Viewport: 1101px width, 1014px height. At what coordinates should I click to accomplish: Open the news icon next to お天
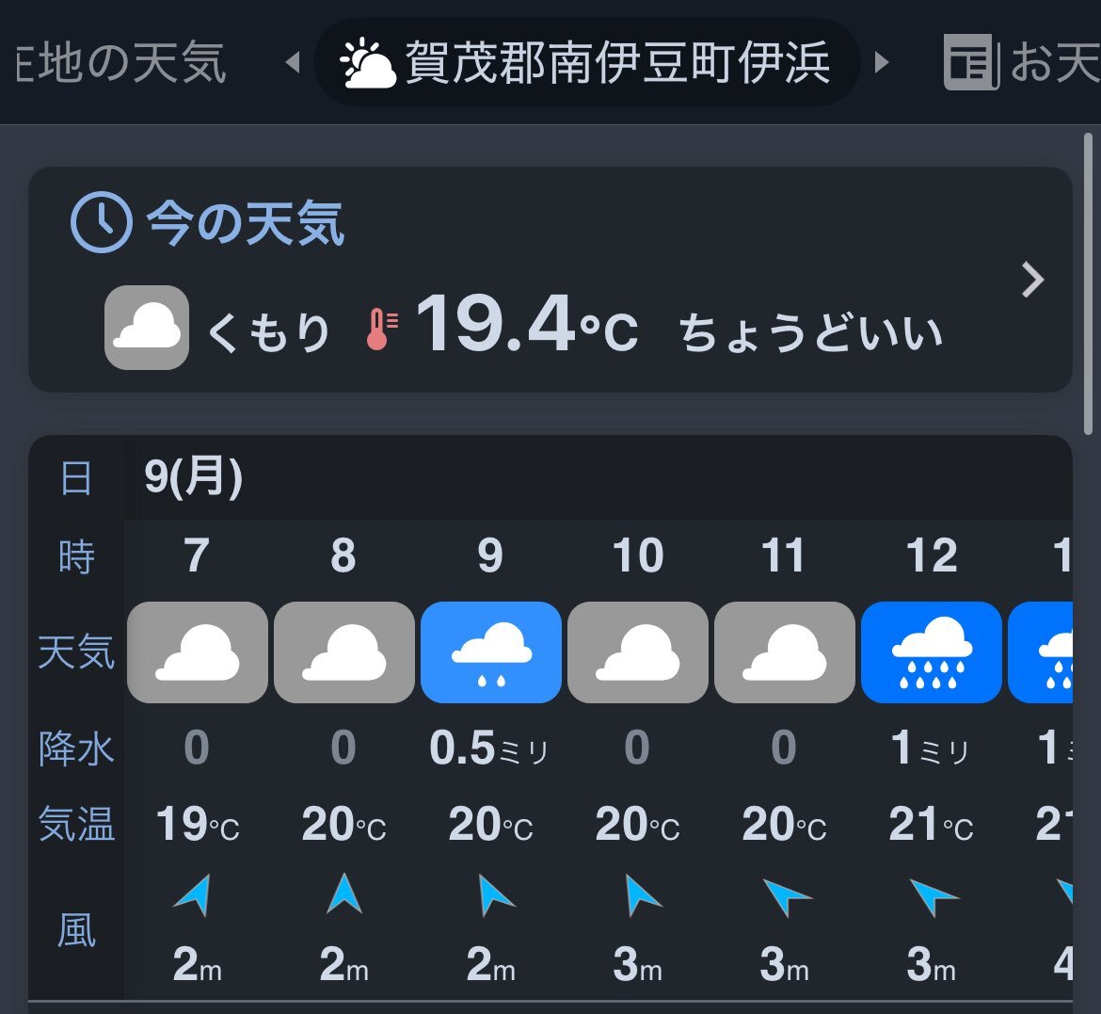tap(971, 62)
